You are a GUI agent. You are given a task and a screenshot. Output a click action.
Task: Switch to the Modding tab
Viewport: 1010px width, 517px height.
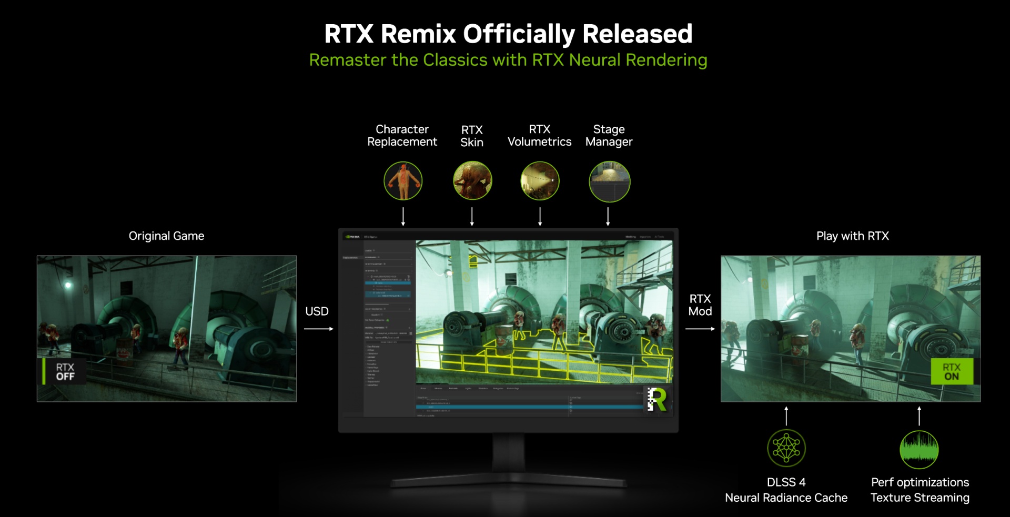[x=630, y=237]
